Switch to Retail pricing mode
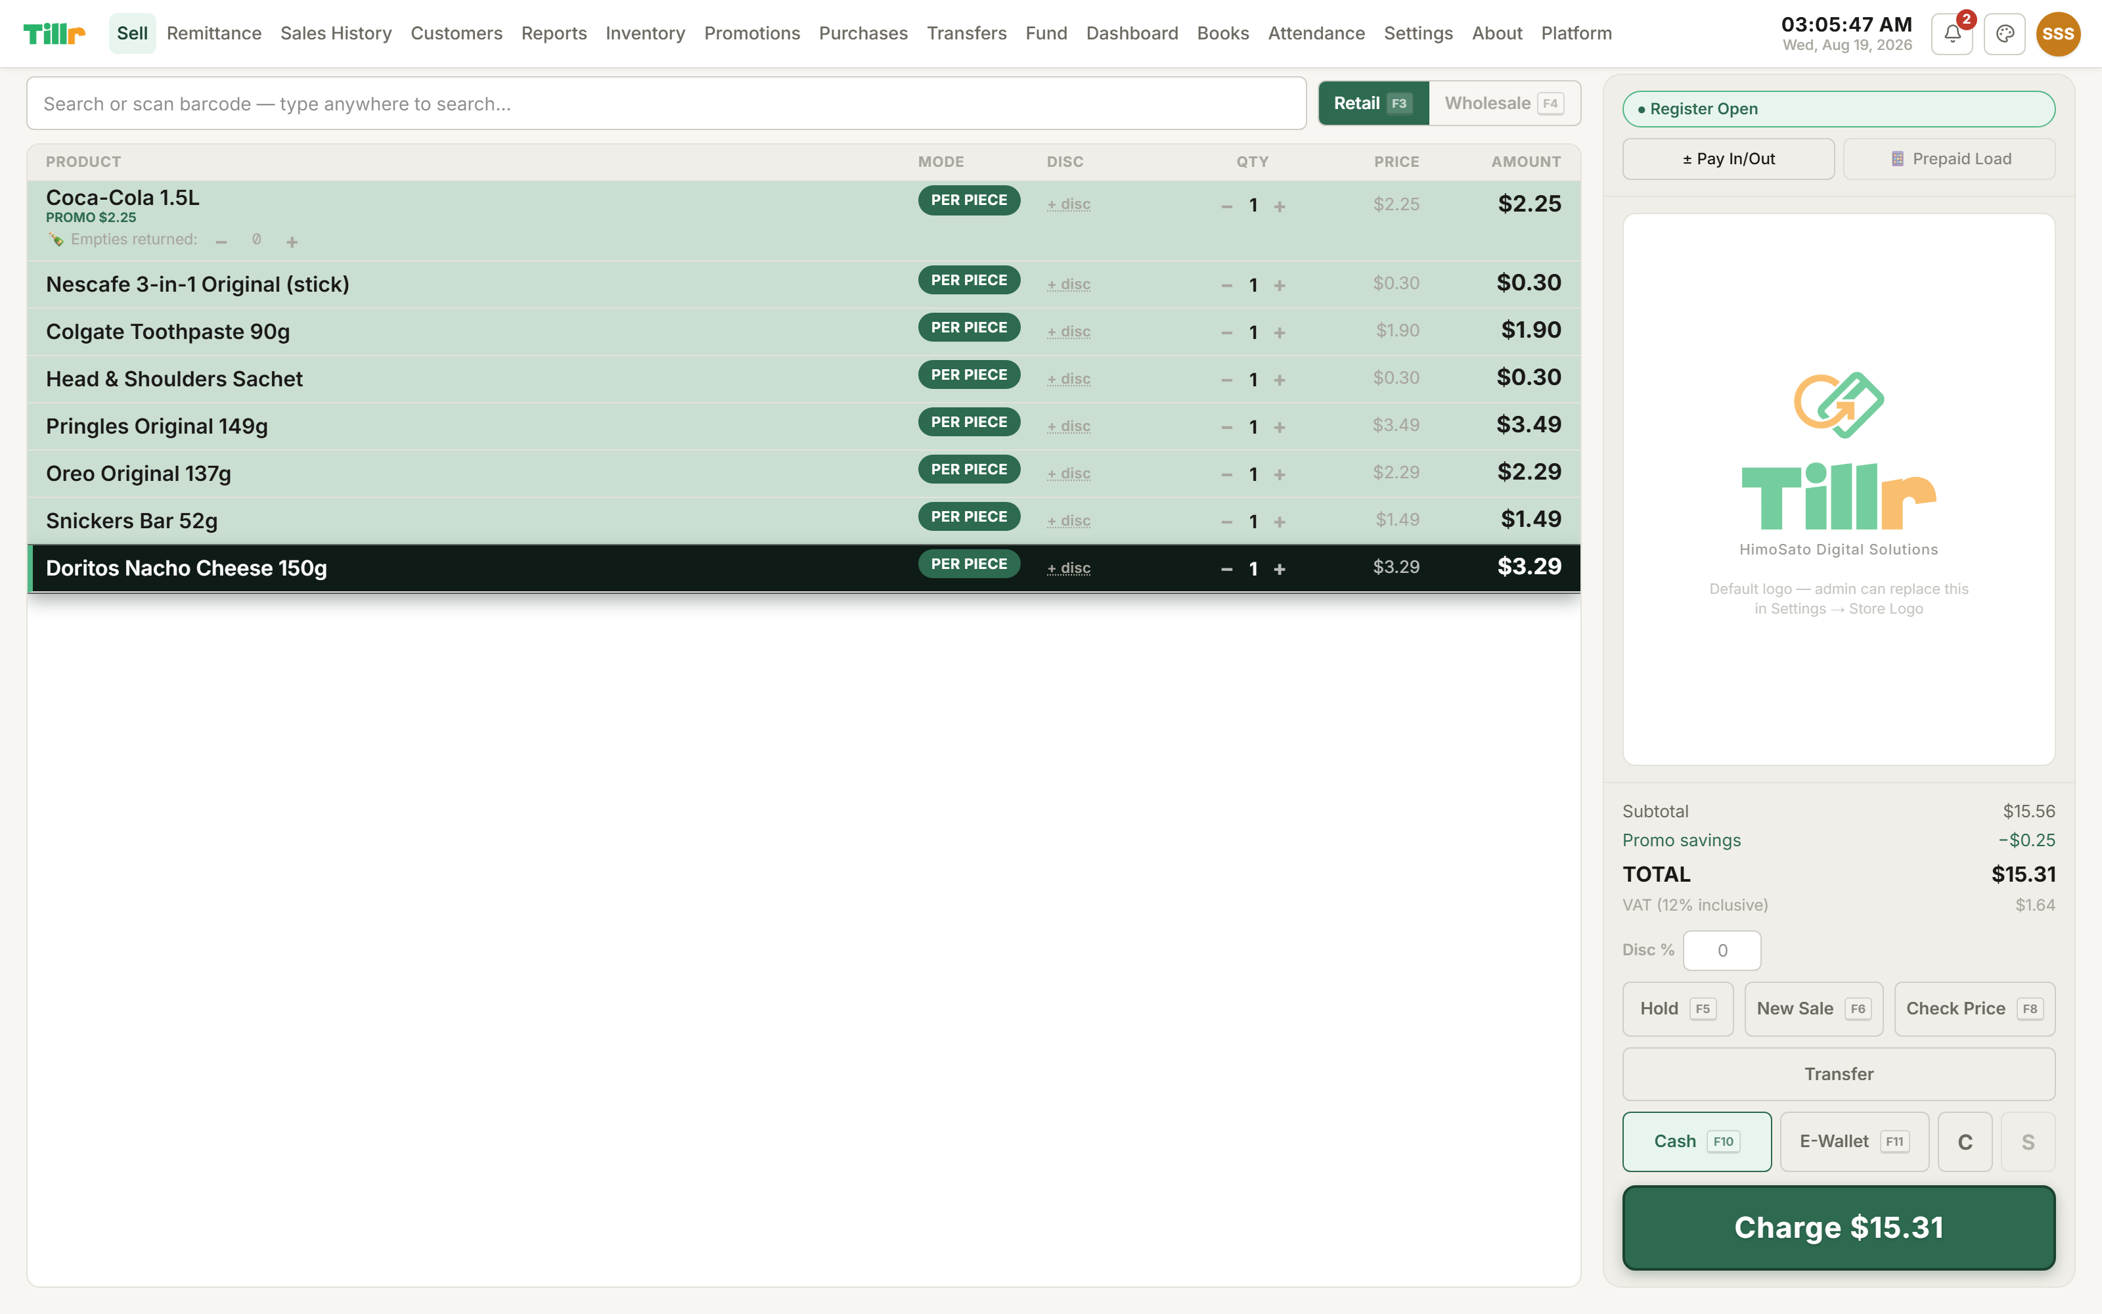The width and height of the screenshot is (2102, 1314). [1374, 103]
